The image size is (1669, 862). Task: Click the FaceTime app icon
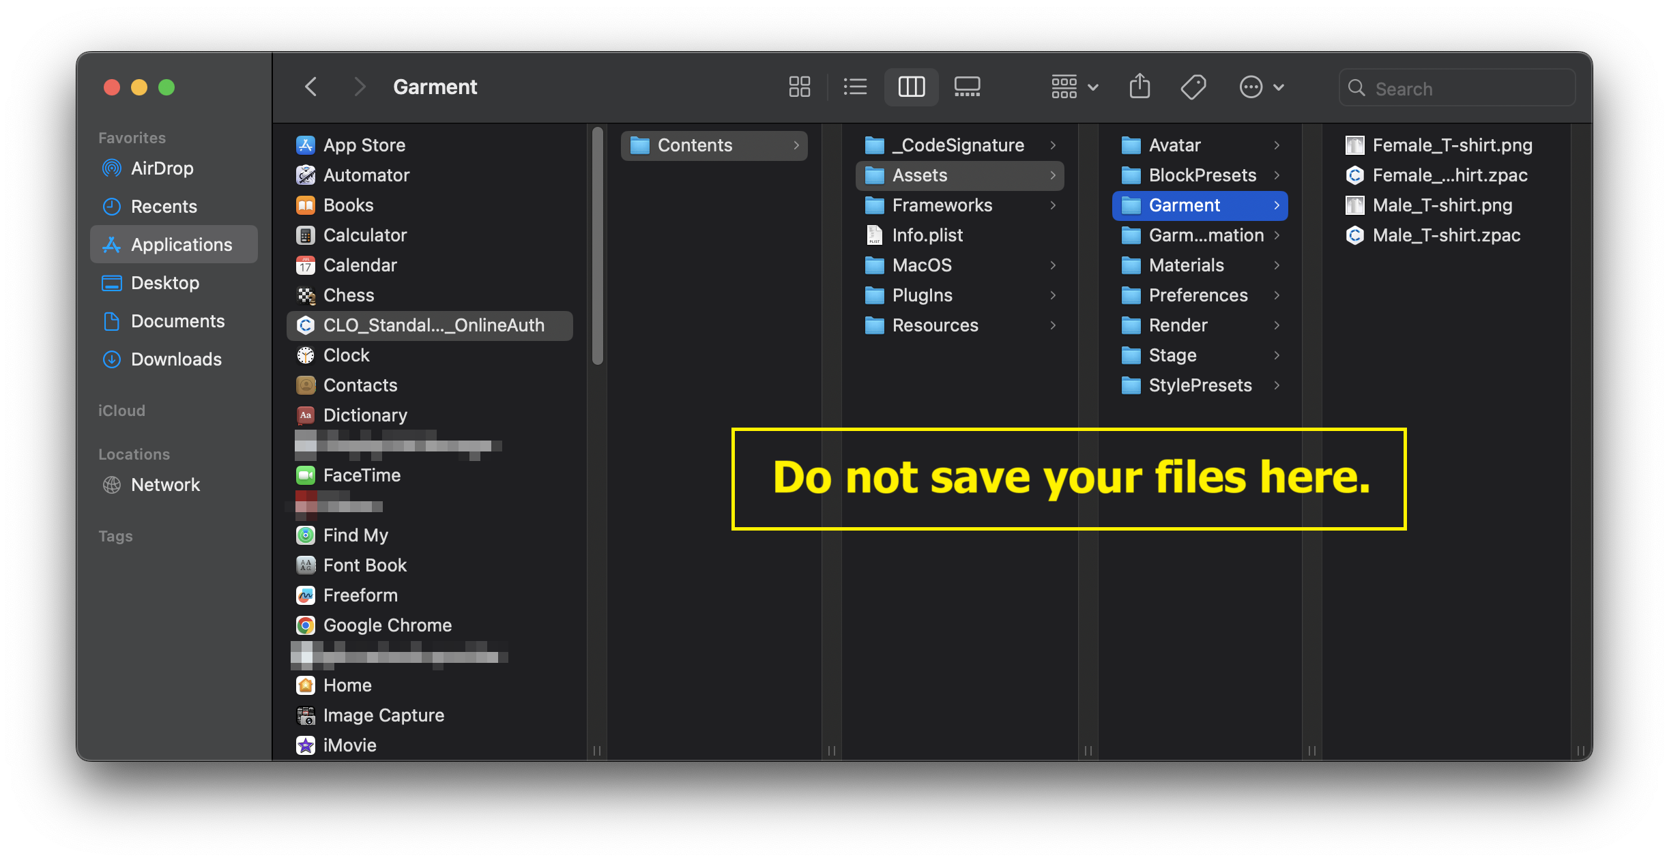click(305, 475)
